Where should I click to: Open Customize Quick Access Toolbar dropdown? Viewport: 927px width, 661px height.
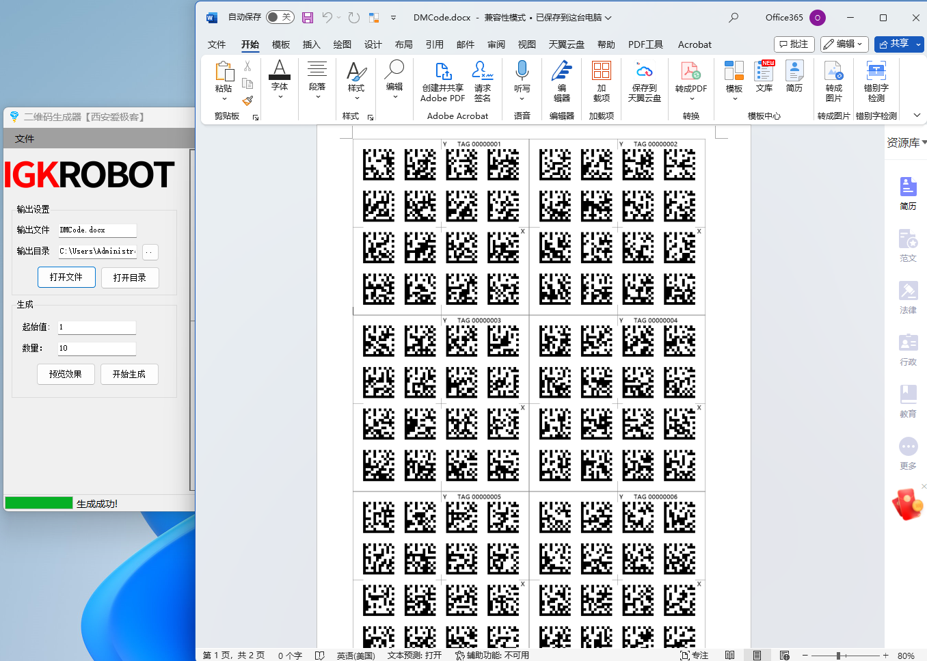(393, 18)
